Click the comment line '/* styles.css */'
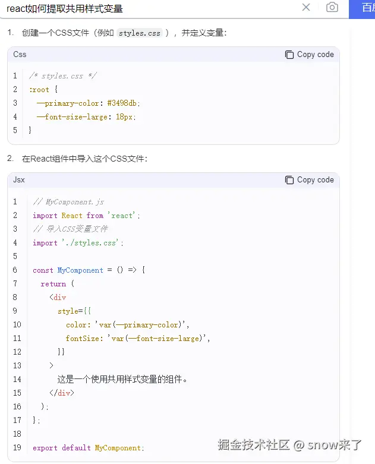 pos(63,76)
